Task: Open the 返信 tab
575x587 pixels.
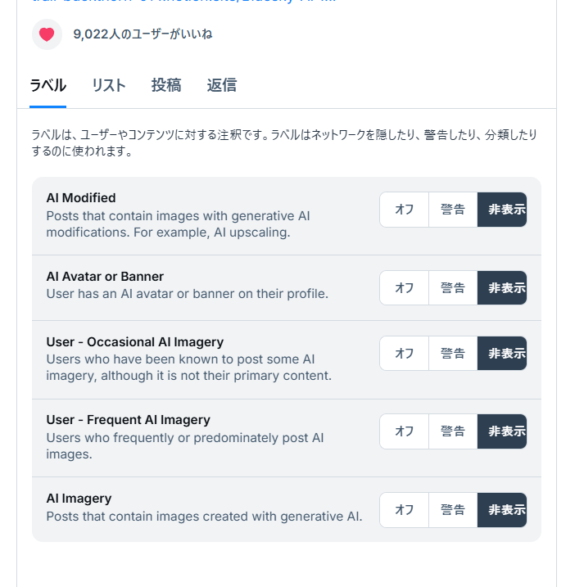Action: pos(222,85)
